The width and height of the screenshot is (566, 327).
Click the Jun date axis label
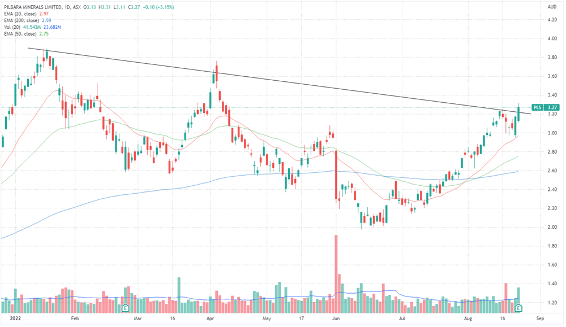pyautogui.click(x=336, y=319)
